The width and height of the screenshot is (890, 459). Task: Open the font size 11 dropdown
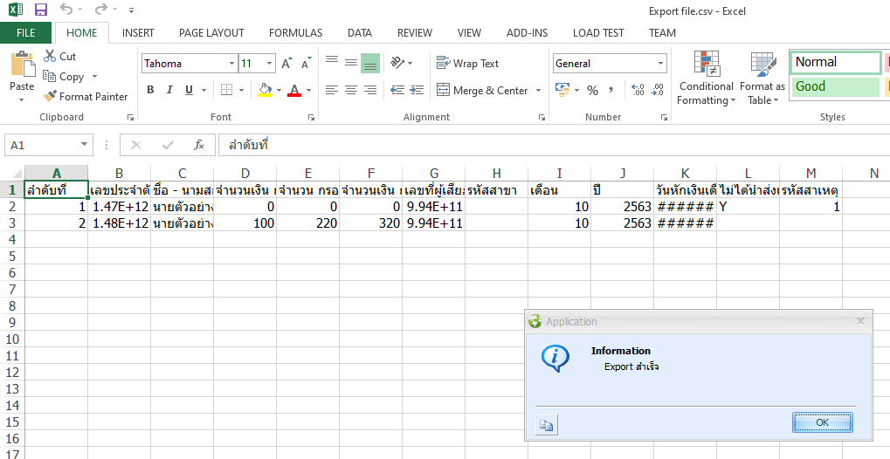click(x=270, y=64)
